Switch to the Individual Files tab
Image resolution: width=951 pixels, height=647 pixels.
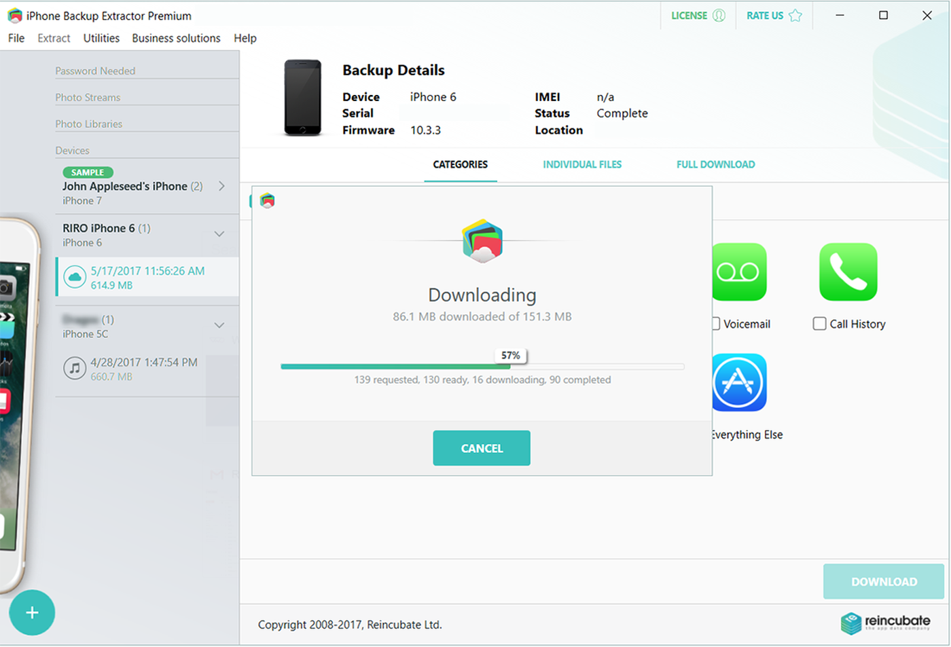(x=581, y=164)
